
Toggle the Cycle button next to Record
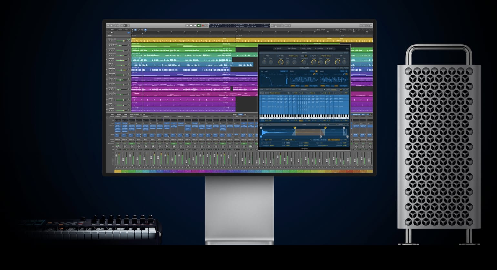click(206, 25)
